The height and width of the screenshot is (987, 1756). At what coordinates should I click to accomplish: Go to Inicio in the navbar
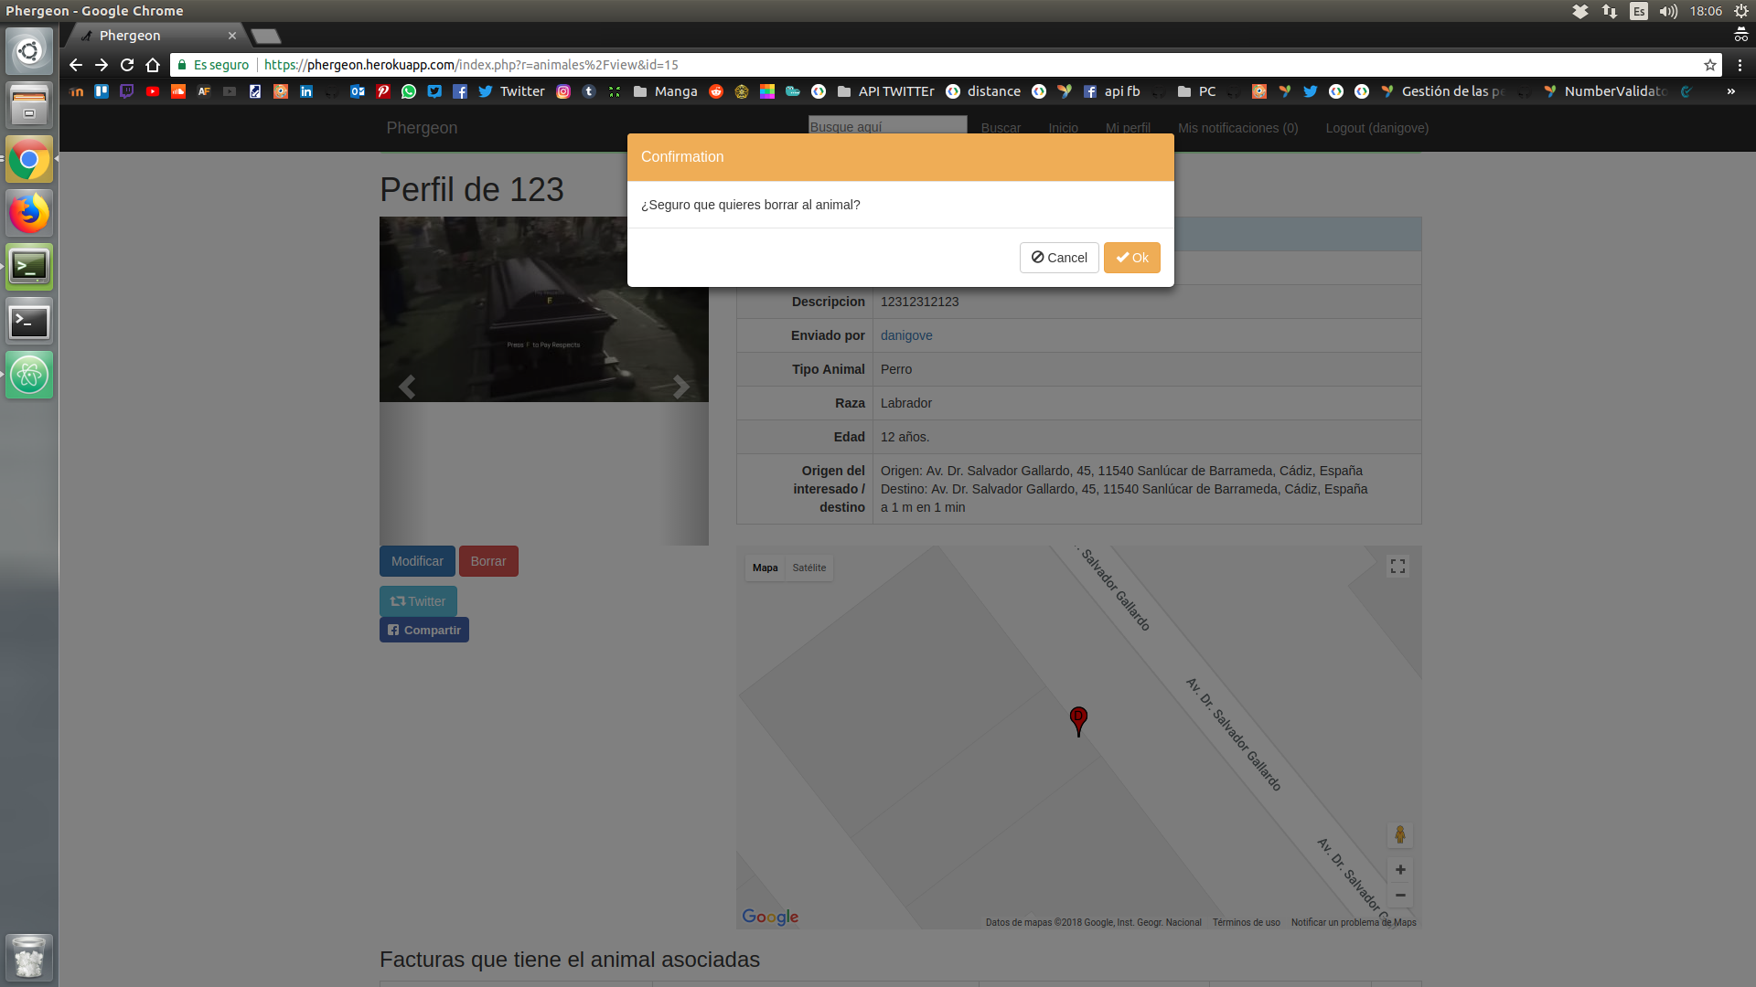click(x=1063, y=128)
